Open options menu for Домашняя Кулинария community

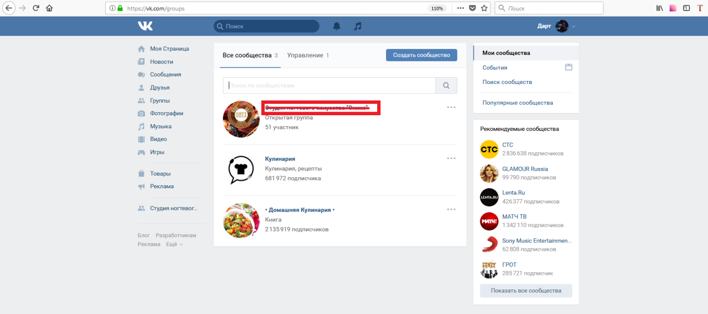pos(451,210)
